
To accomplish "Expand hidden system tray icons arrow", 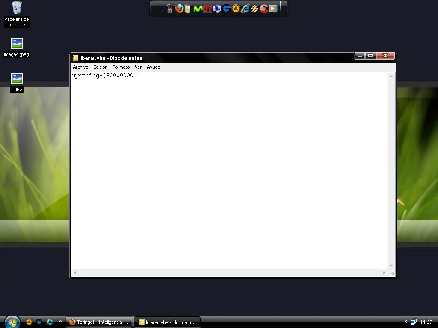I will (x=406, y=322).
